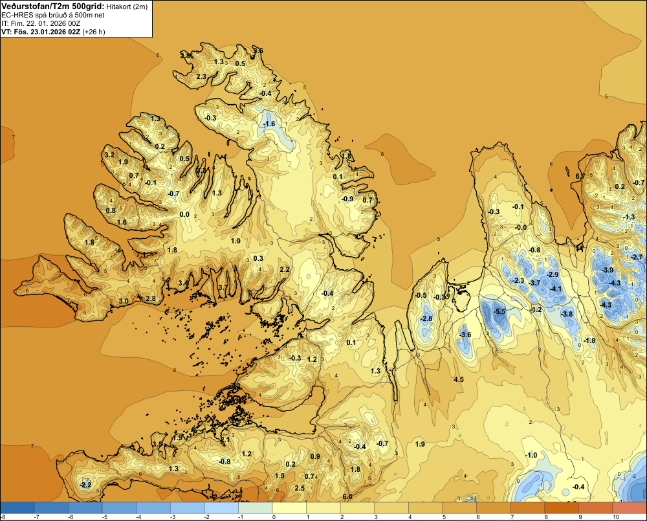The image size is (647, 521).
Task: Click the -1.8 temperature value
Action: (589, 340)
